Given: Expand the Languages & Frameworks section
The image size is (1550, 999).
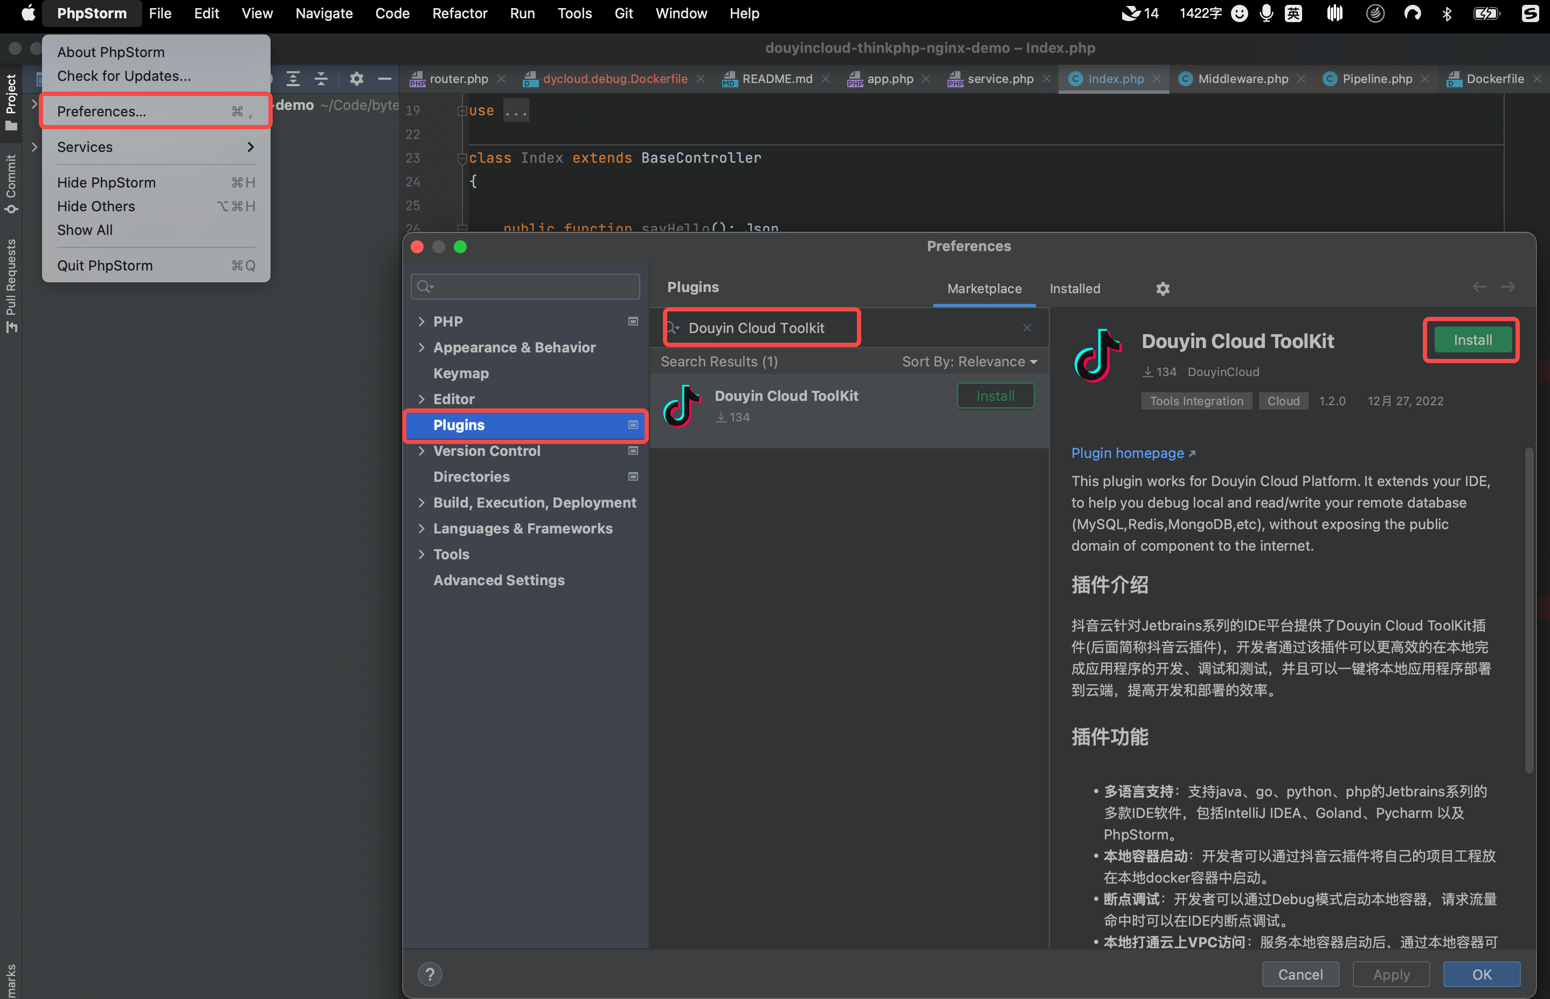Looking at the screenshot, I should pos(422,528).
